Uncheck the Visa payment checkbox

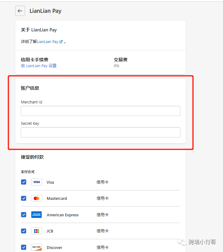coord(23,182)
